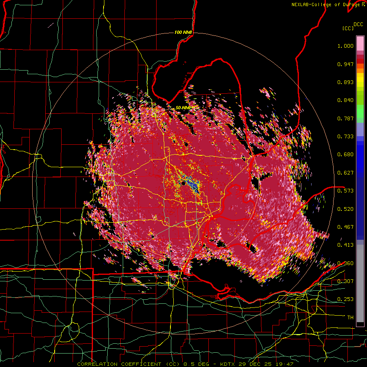This screenshot has width=367, height=367.
Task: Click the 50 NMI range ring label
Action: pyautogui.click(x=183, y=108)
